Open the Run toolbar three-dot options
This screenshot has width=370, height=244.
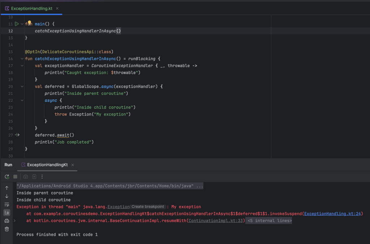(x=42, y=177)
